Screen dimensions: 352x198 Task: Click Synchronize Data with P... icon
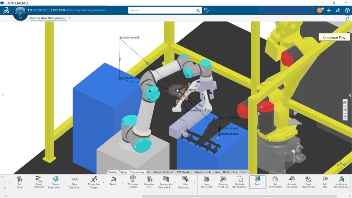click(x=166, y=182)
